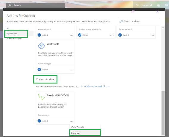Click the pink feedback icon near dialog top
This screenshot has height=137, width=169.
(133, 12)
